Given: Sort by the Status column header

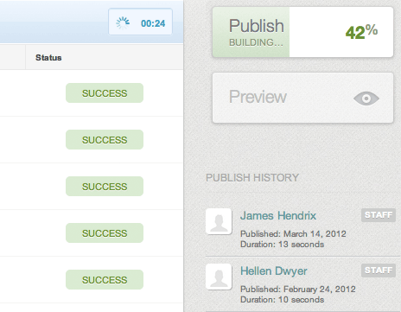Looking at the screenshot, I should 48,58.
